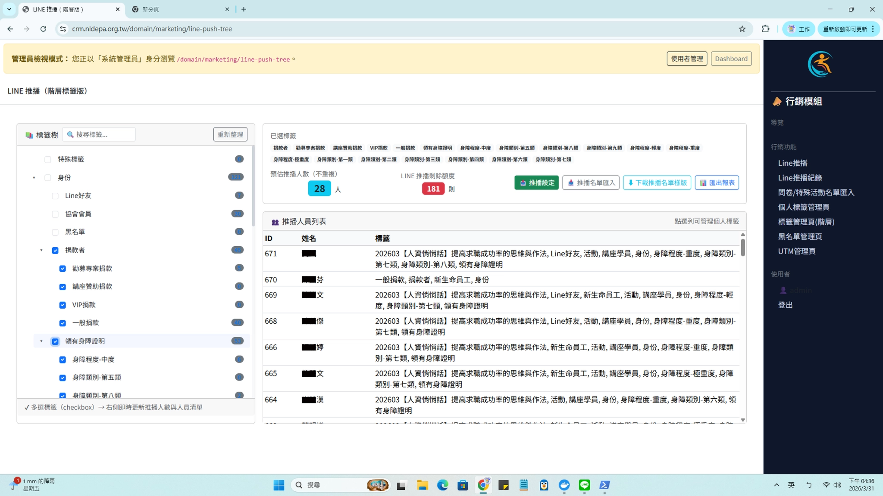Open 使用者管理 from the admin banner

click(x=687, y=59)
